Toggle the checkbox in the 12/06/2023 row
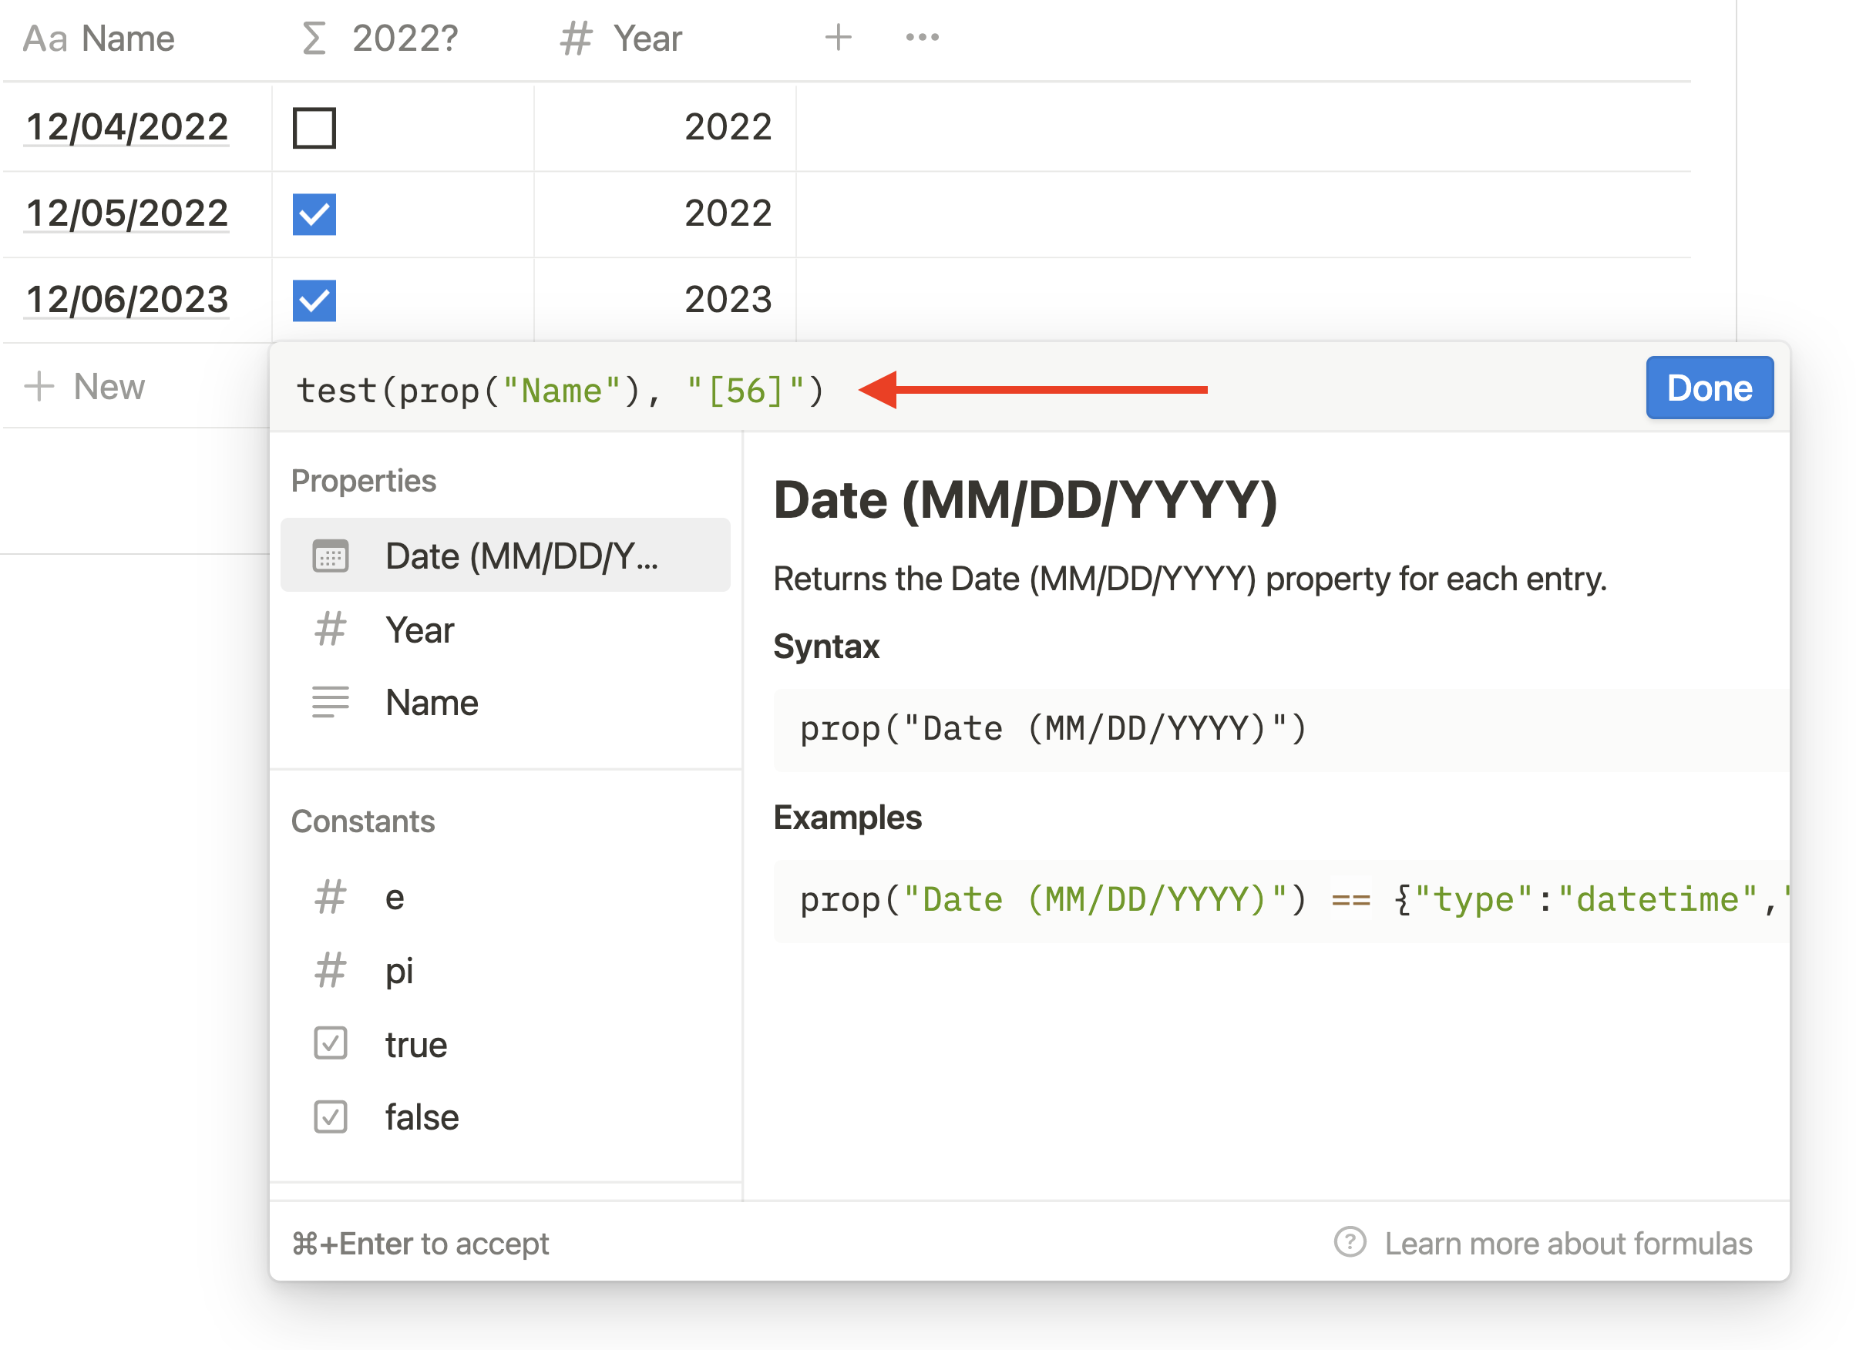The image size is (1856, 1350). 314,301
